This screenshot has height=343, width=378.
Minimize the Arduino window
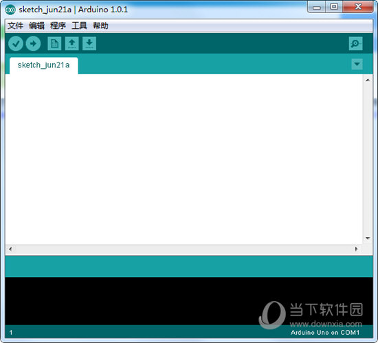317,8
